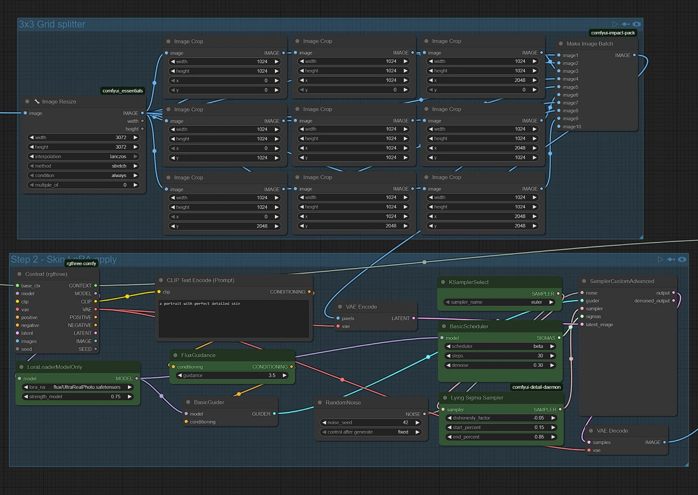Decrease denoise 0.30 in BasicScheduler
Image resolution: width=698 pixels, height=495 pixels.
click(x=448, y=365)
